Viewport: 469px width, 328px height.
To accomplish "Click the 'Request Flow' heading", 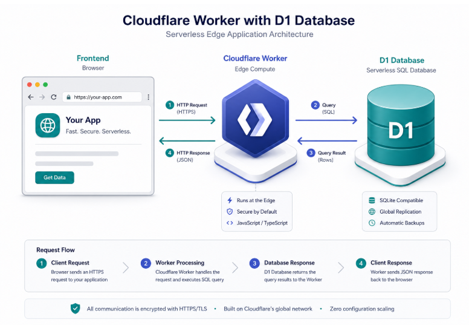I will pos(56,250).
